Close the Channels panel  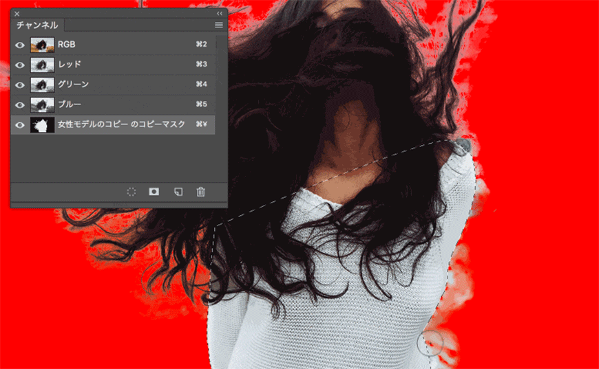(17, 14)
